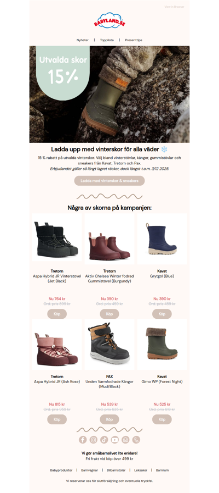This screenshot has width=219, height=493.
Task: Open the Facebook social icon
Action: pos(83,440)
